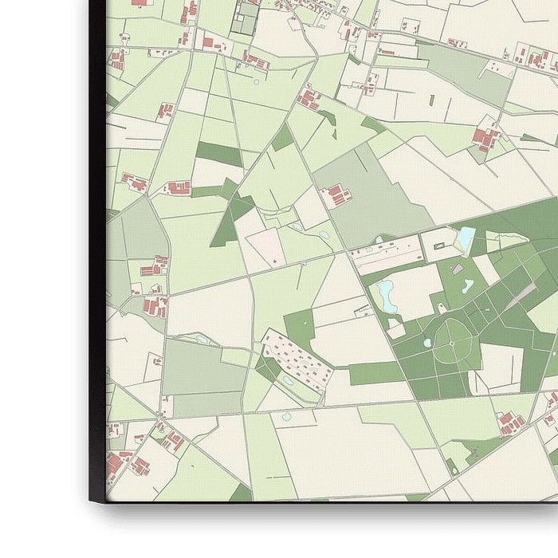Click the gray diagonal strip in the forest

tap(521, 296)
